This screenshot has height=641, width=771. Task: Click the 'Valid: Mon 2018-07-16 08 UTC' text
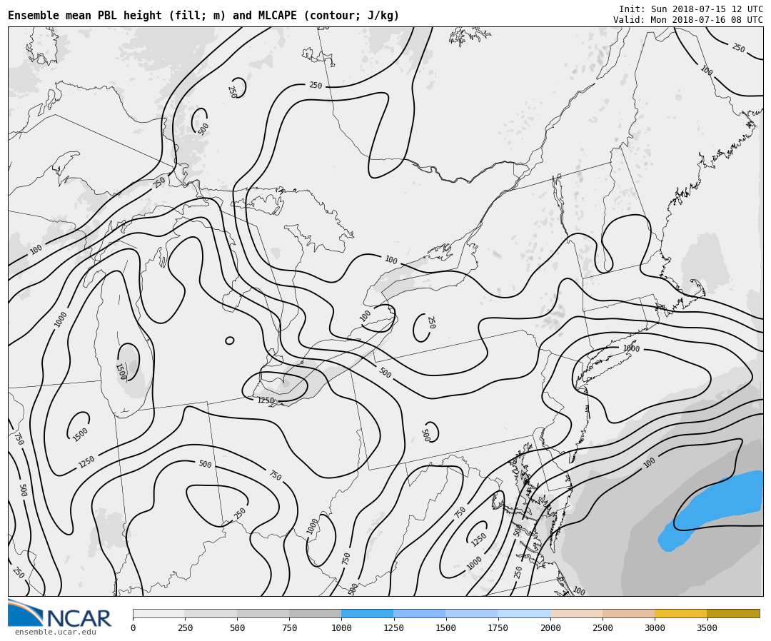click(x=688, y=20)
